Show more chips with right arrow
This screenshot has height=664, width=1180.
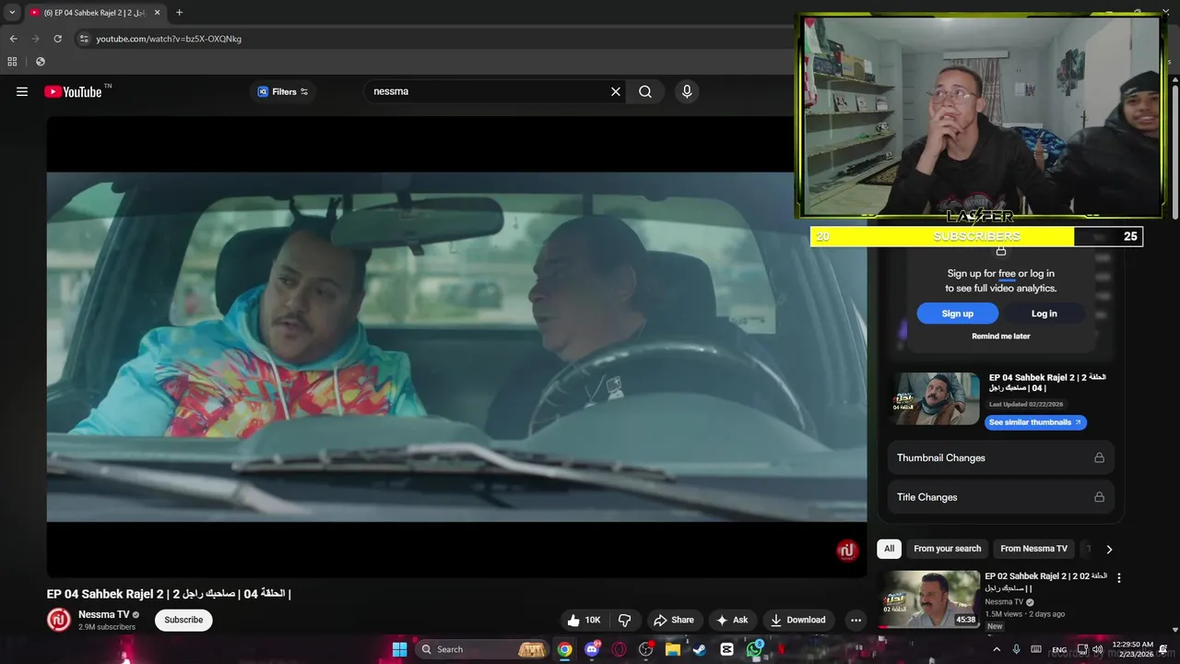pos(1109,549)
